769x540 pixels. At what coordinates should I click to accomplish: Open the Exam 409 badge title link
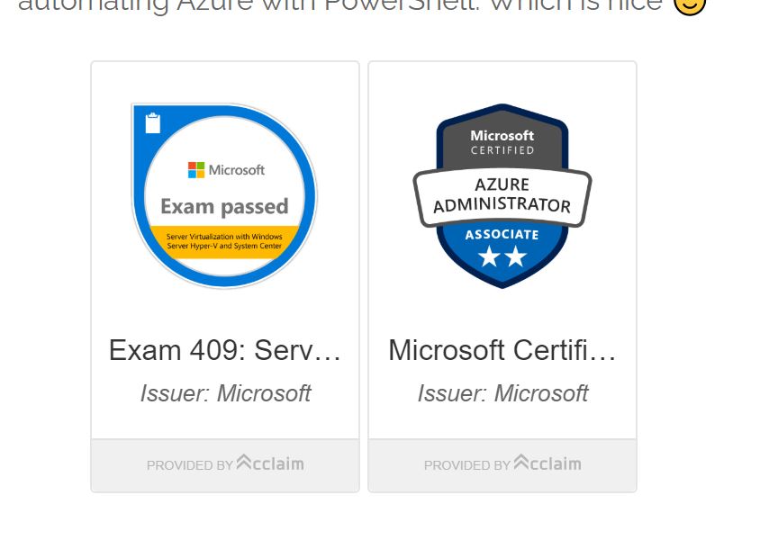coord(224,350)
